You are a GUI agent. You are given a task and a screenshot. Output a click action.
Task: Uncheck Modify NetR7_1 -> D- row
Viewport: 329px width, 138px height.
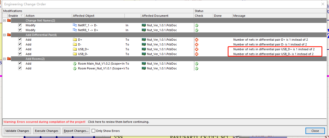[20, 25]
